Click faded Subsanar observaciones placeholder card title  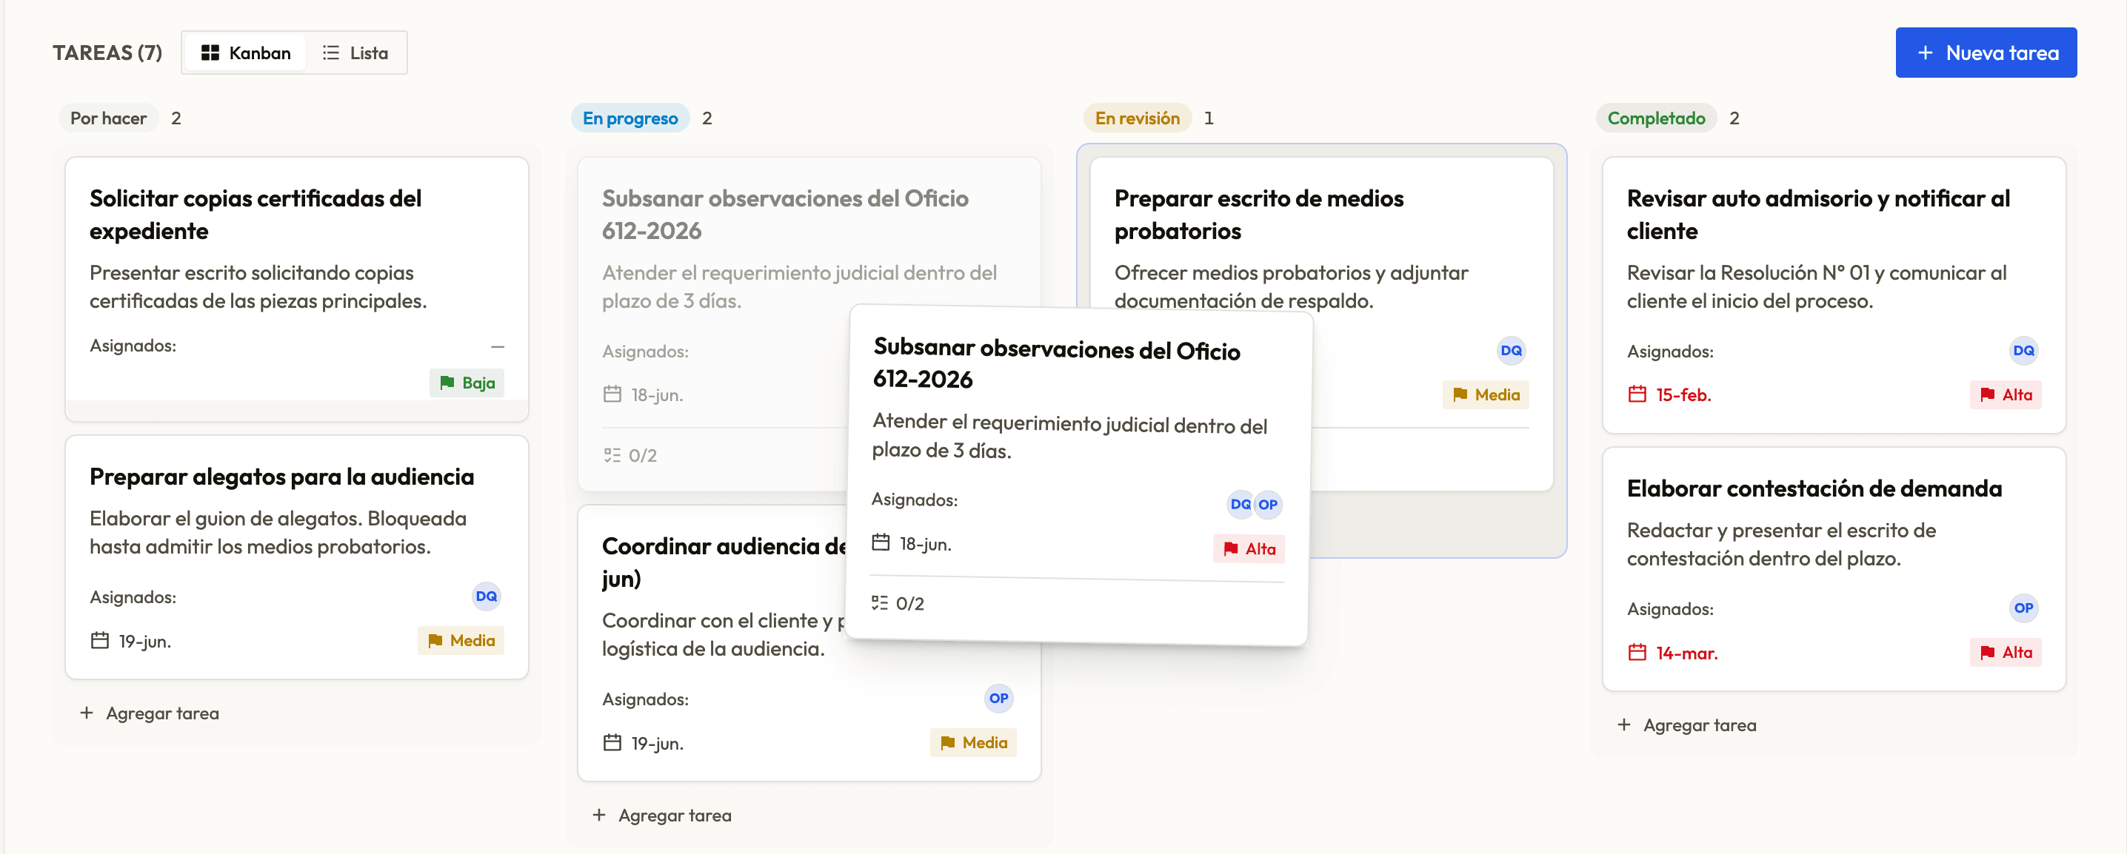[784, 215]
